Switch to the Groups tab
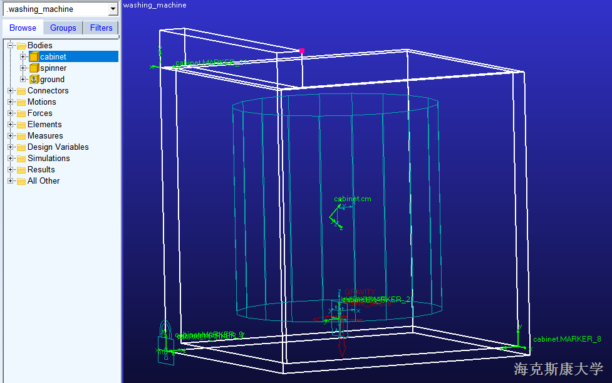Viewport: 612px width, 383px height. [x=63, y=28]
